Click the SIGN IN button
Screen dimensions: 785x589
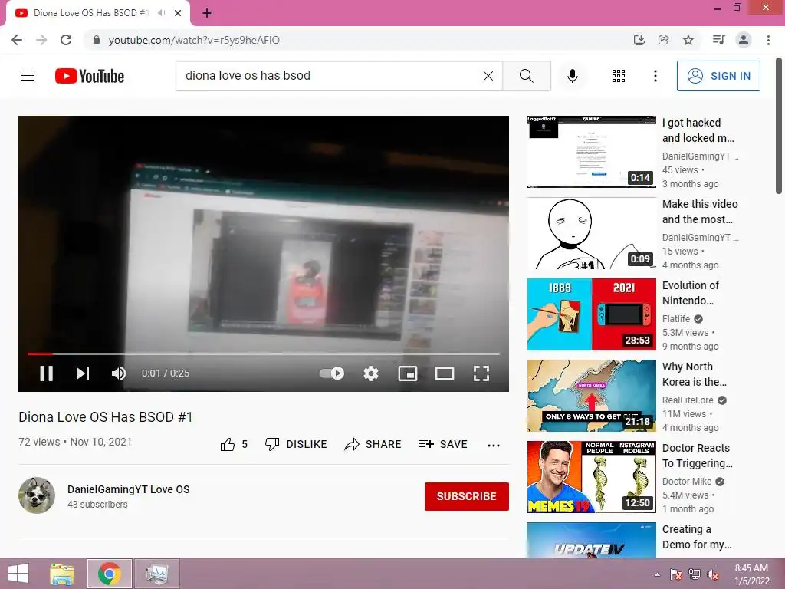tap(718, 76)
